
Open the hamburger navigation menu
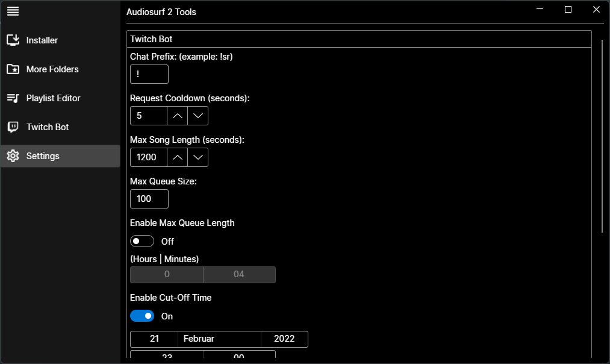(13, 11)
